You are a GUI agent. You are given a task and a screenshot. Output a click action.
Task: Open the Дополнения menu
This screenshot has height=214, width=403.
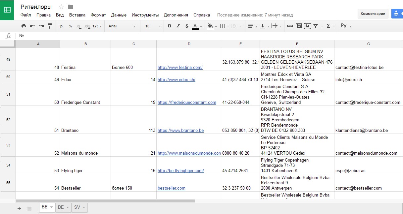(176, 15)
